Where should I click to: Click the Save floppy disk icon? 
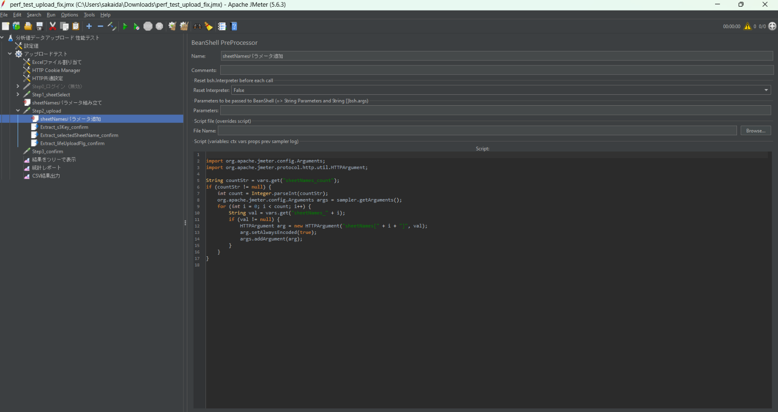40,26
